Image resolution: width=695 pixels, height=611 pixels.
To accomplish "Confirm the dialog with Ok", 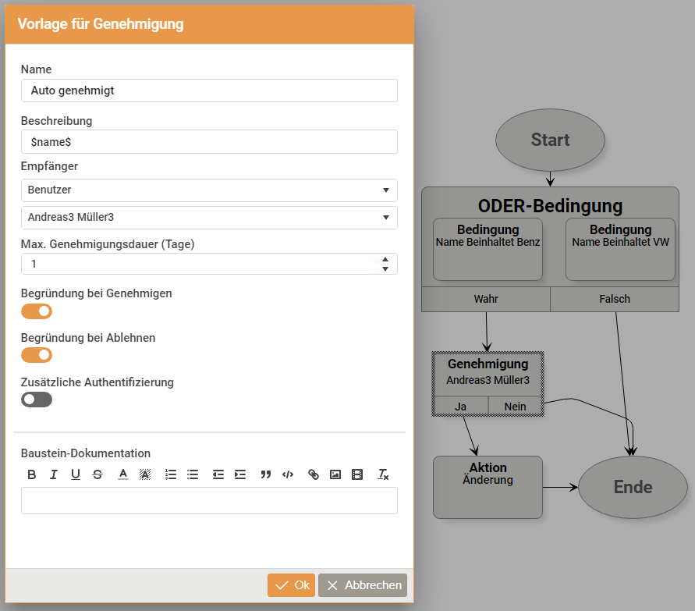I will click(x=291, y=585).
